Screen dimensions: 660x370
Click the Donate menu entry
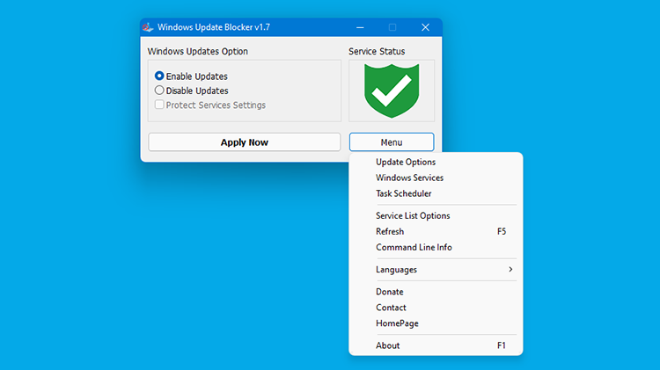tap(436, 292)
